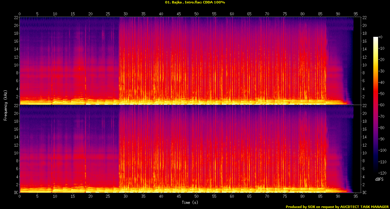Click the 'Time (s)' axis label
The width and height of the screenshot is (390, 209).
click(190, 203)
